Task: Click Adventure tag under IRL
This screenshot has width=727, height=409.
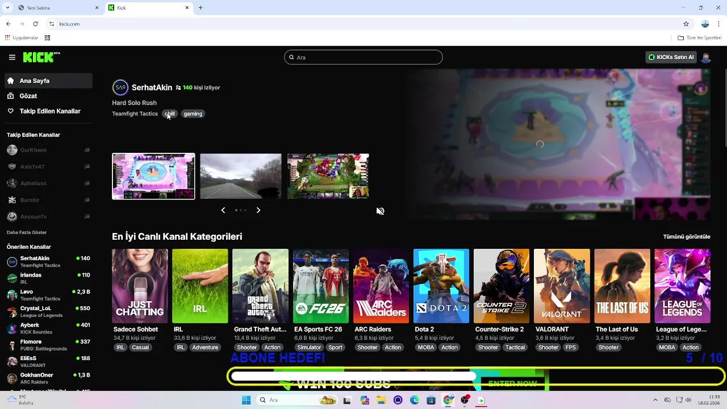Action: point(205,348)
